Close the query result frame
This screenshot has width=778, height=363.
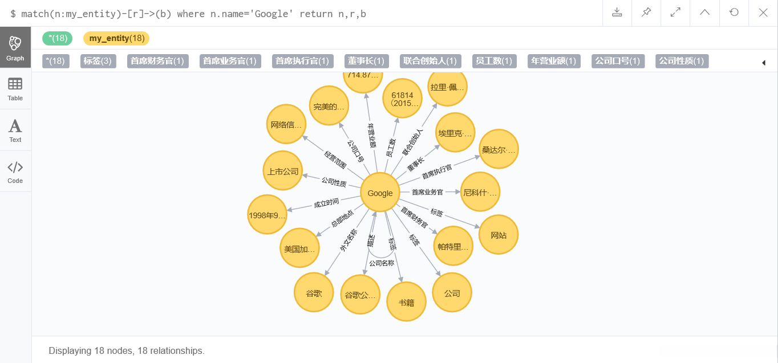point(763,13)
